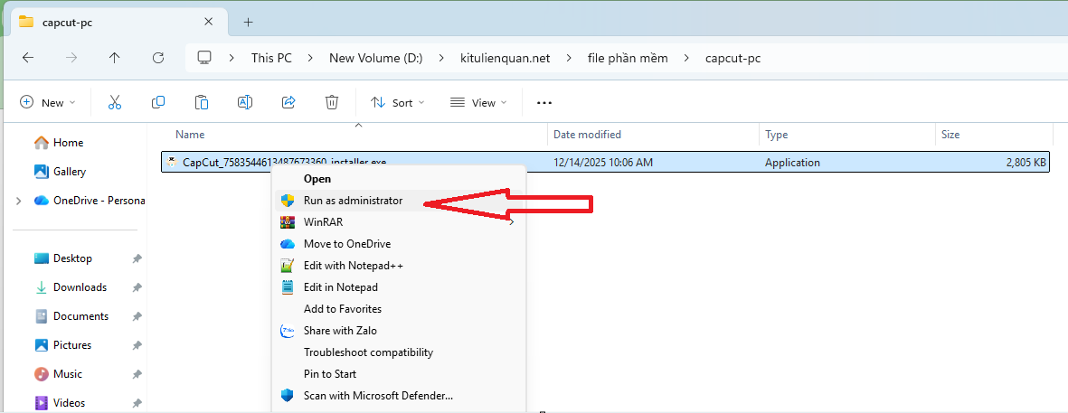Choose Edit in Notepad

point(398,287)
